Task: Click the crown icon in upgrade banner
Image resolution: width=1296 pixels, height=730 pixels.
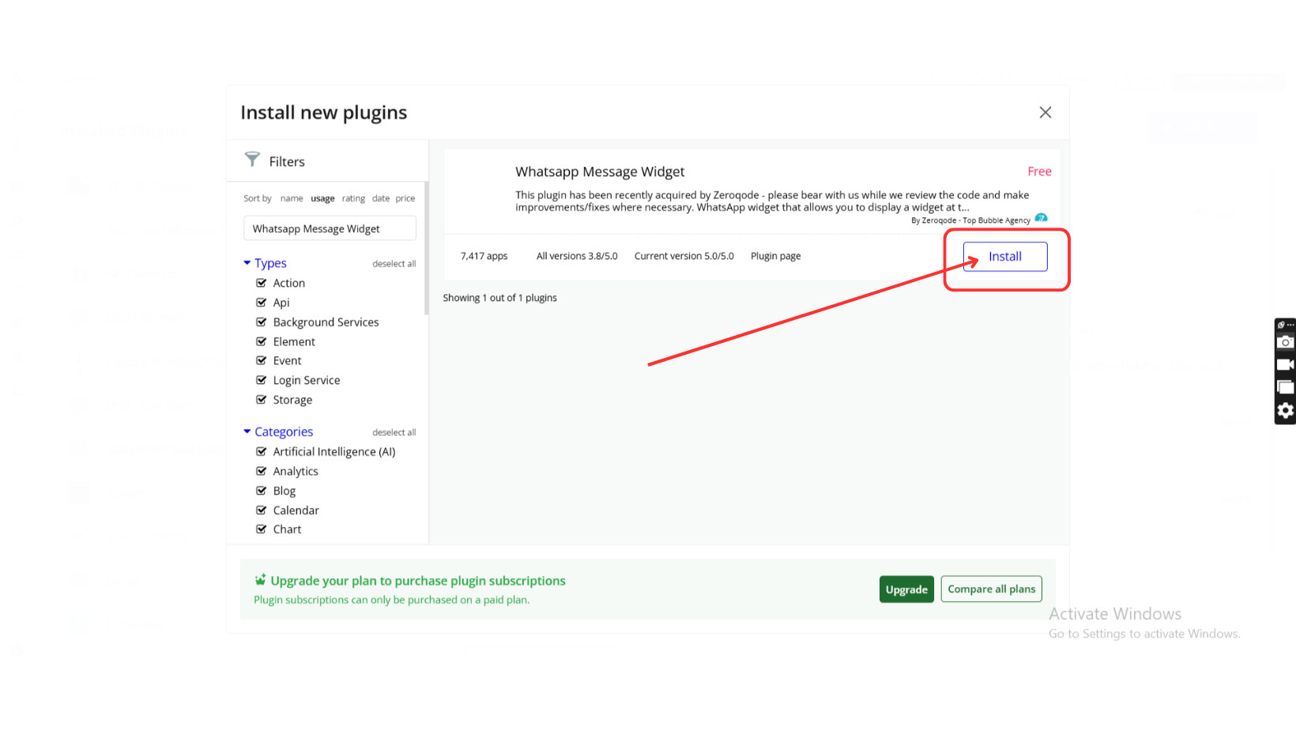Action: tap(260, 580)
